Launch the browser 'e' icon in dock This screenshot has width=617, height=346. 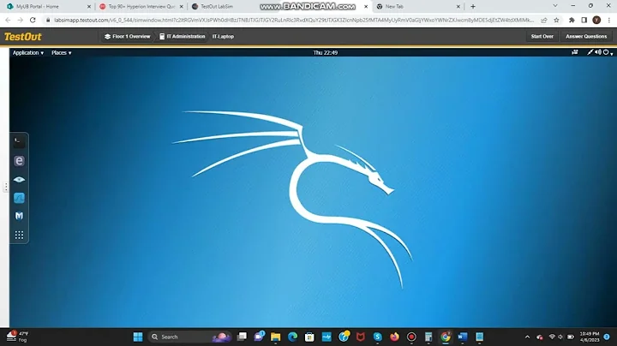pyautogui.click(x=19, y=161)
